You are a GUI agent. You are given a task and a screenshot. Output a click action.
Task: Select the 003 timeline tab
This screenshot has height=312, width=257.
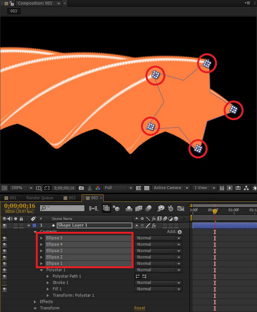[92, 198]
